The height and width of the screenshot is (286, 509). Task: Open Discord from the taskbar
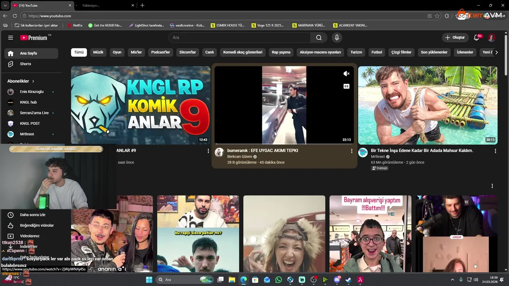[337, 280]
